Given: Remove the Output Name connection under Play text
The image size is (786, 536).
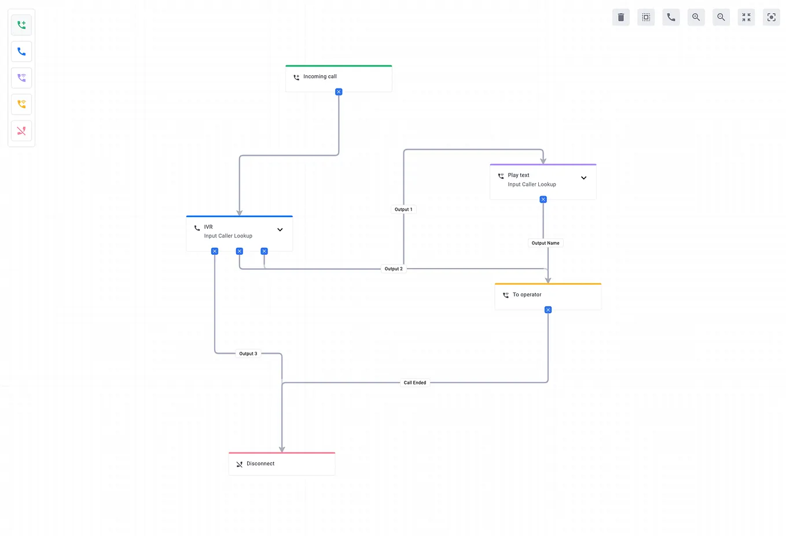Looking at the screenshot, I should coord(543,199).
